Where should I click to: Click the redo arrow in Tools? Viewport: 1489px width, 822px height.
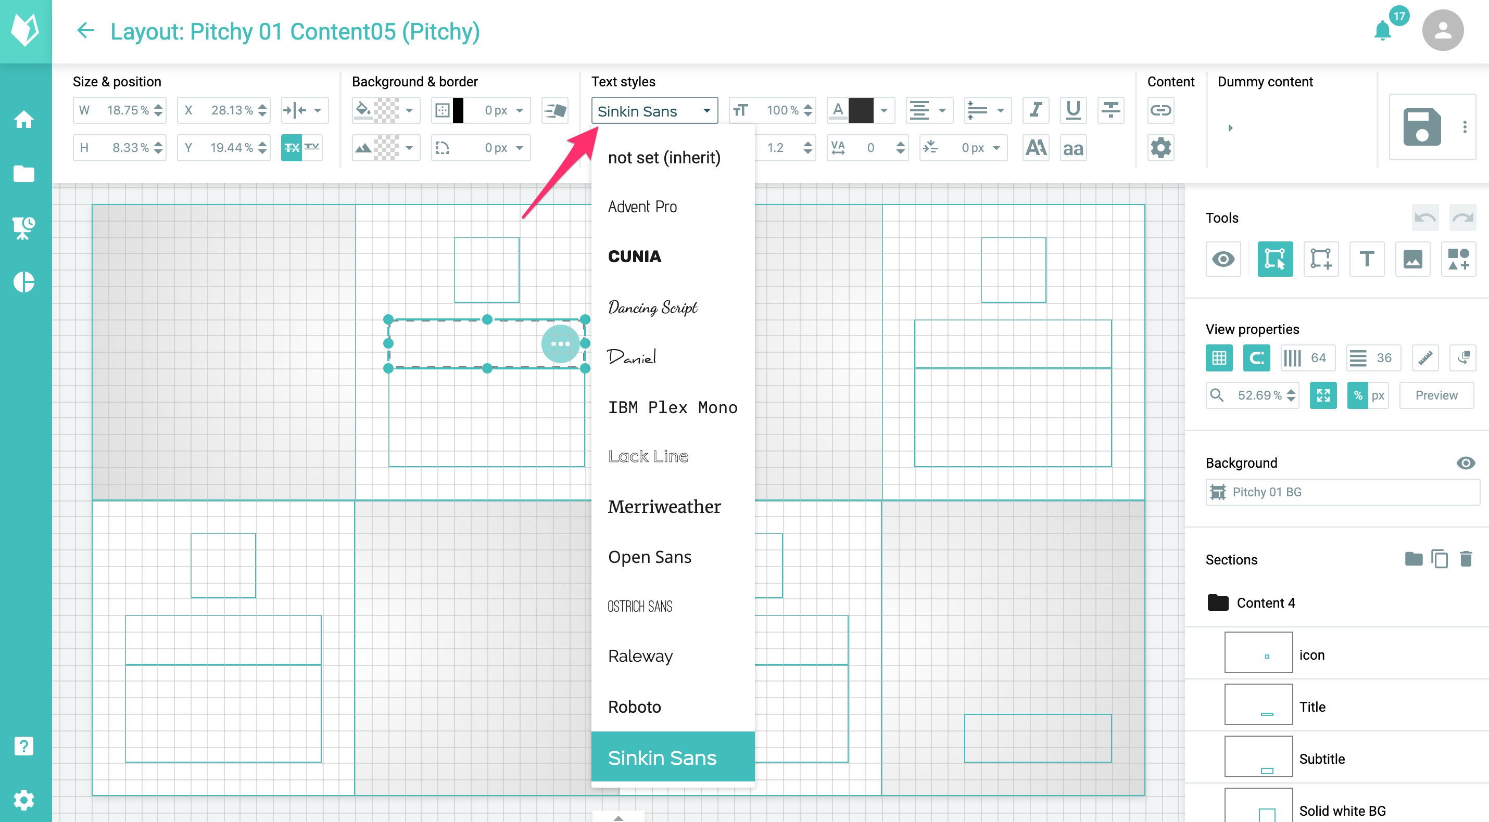pos(1462,218)
